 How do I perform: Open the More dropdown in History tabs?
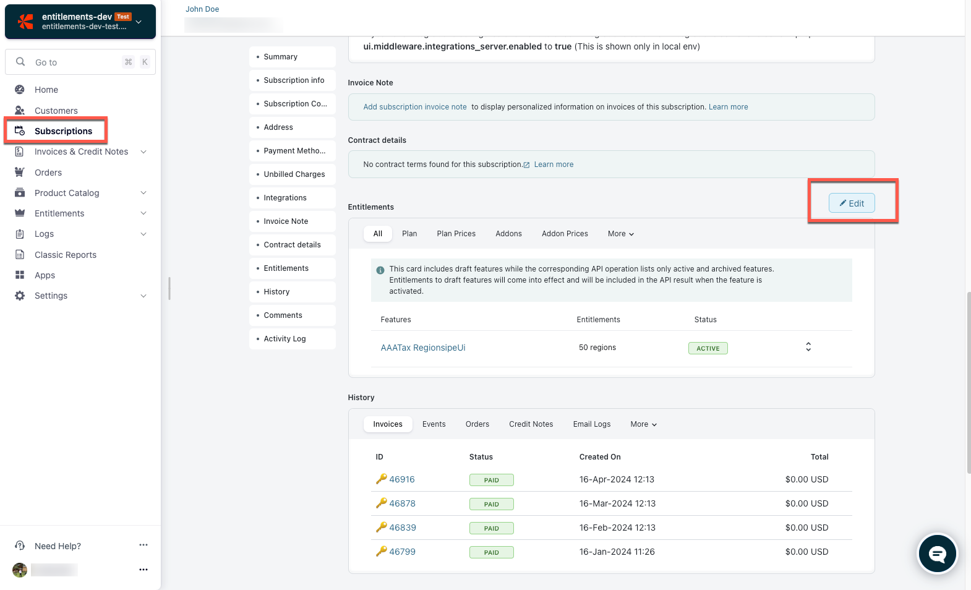[x=643, y=424]
